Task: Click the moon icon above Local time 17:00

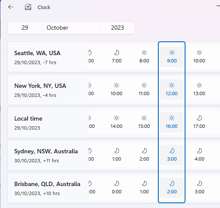Action: (199, 118)
